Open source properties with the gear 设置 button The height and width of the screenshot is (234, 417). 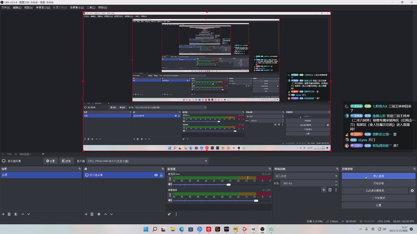[x=51, y=161]
